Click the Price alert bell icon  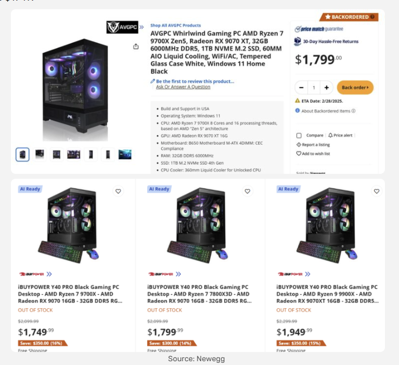click(x=330, y=135)
